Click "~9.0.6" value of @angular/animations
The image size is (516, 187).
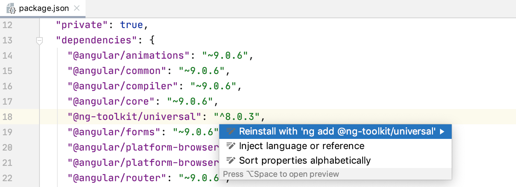point(225,55)
